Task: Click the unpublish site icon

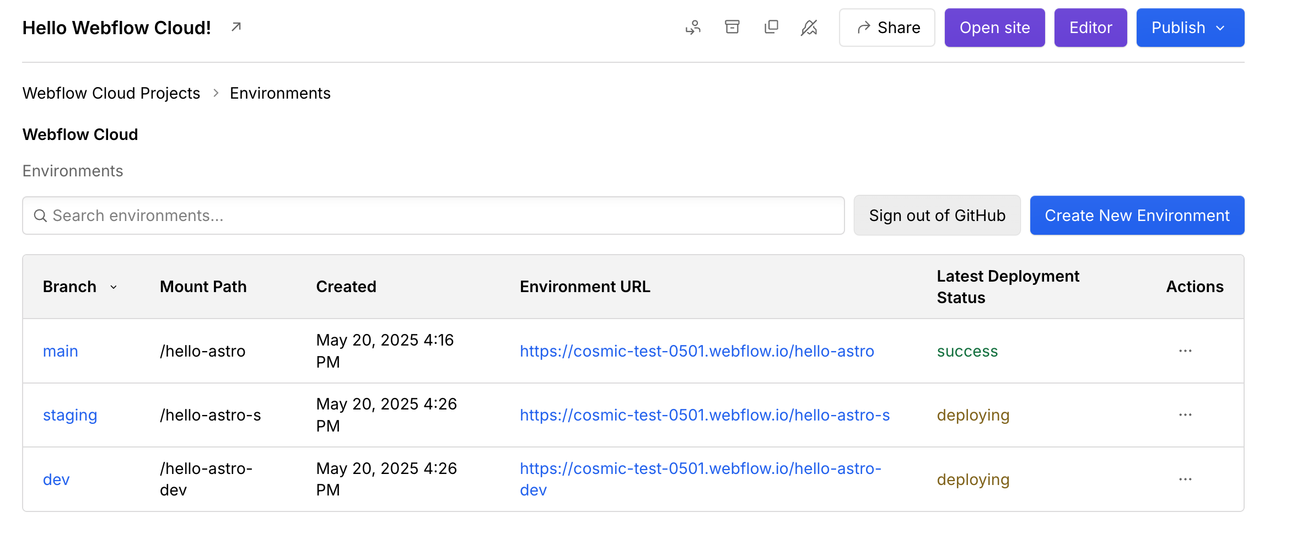Action: coord(809,27)
